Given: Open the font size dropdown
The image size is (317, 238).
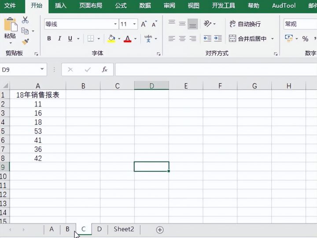Looking at the screenshot, I should click(x=134, y=24).
